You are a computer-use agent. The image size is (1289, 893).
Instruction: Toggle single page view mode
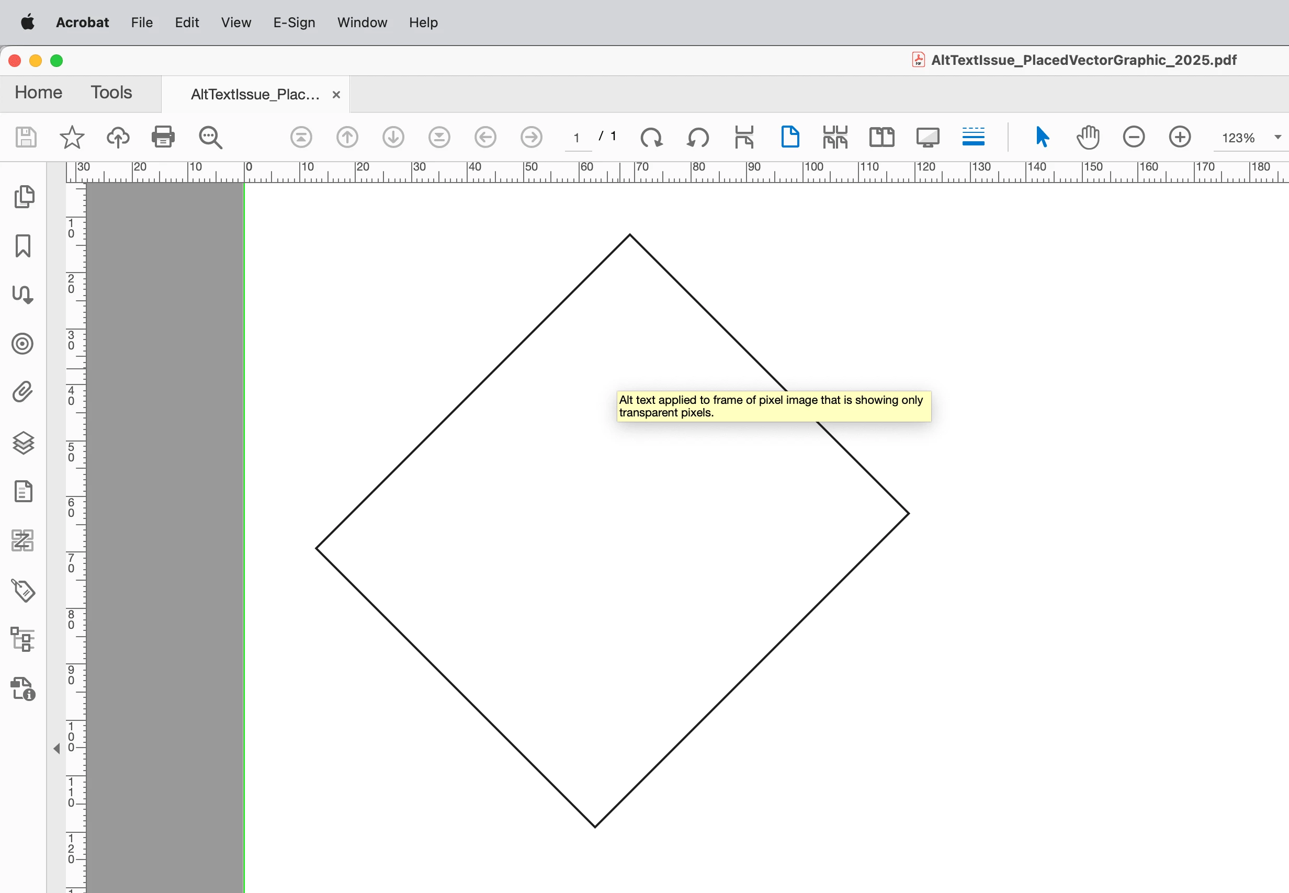click(789, 137)
